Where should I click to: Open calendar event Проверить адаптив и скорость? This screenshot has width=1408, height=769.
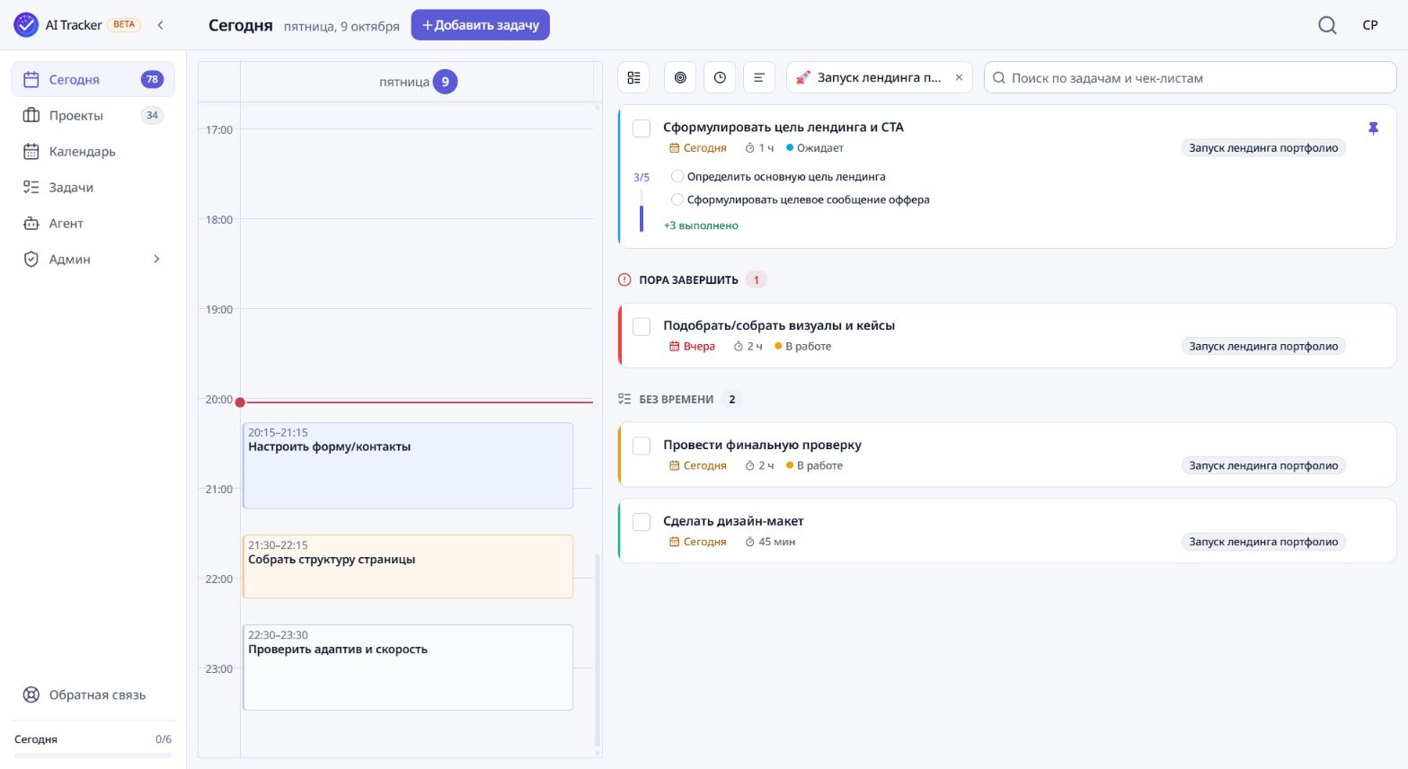408,667
